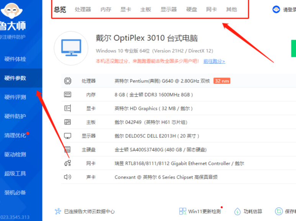Viewport: 296px width, 221px height.
Task: Click the RTL8168 Gigabit Ethernet Controller text
Action: (179, 163)
